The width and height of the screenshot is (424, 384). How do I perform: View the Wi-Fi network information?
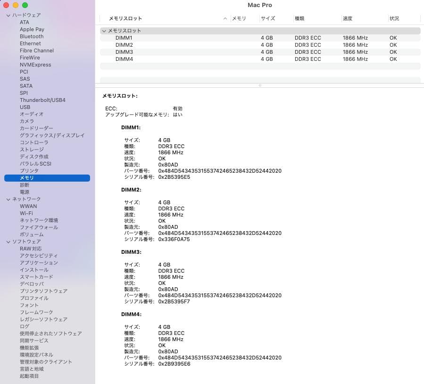point(29,213)
